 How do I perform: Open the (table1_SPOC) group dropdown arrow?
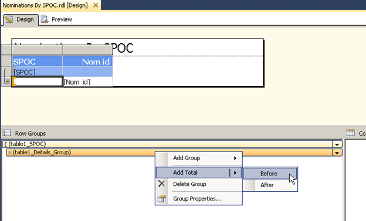tap(337, 144)
